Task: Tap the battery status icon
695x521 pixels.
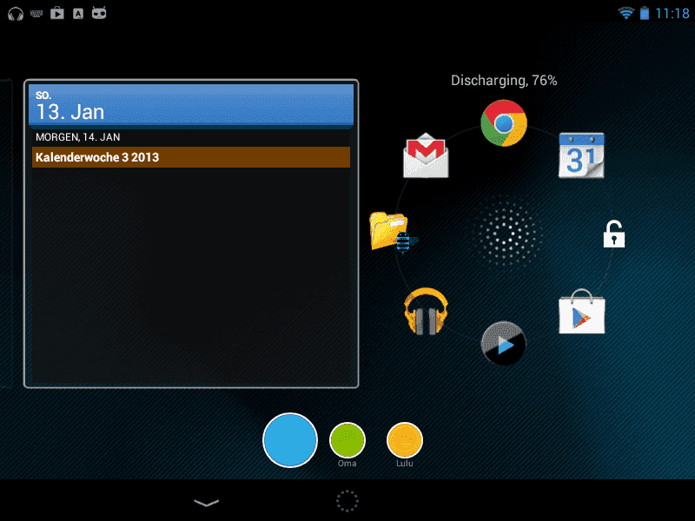Action: (645, 13)
